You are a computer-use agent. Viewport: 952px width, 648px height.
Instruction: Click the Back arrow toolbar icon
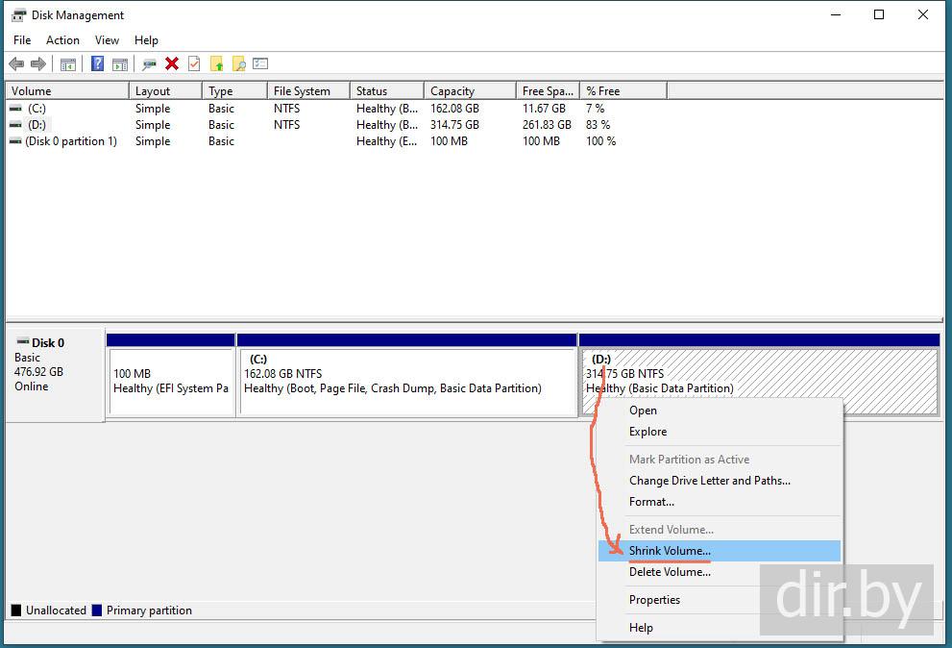(x=16, y=64)
